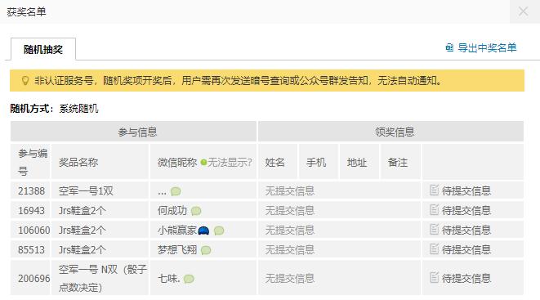540x300 pixels.
Task: Click 无提交信息 in row 85513
Action: pyautogui.click(x=290, y=249)
